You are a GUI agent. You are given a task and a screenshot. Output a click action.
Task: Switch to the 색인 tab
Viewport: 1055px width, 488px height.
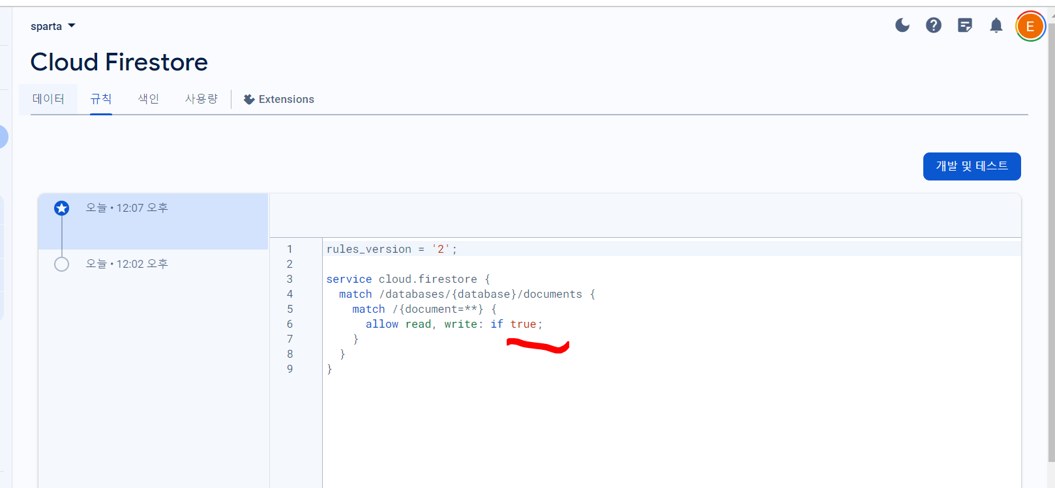(x=149, y=99)
